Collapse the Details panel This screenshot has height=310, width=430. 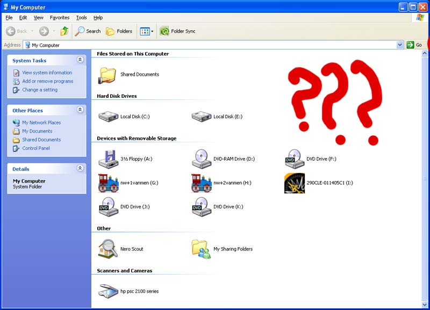80,168
